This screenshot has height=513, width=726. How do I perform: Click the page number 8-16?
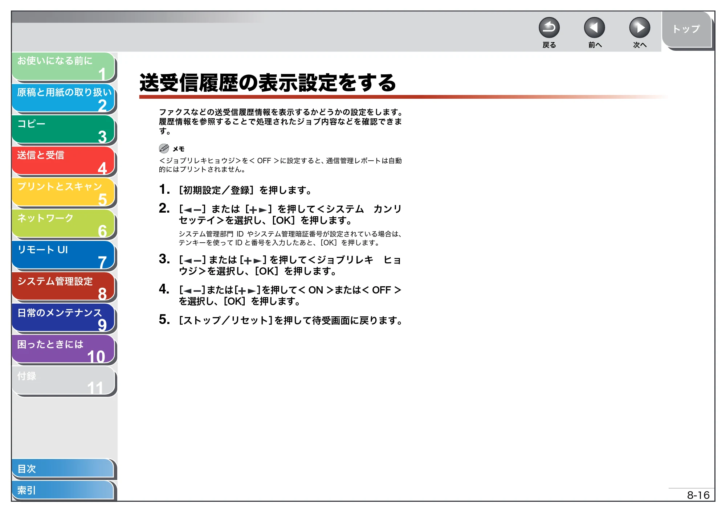pyautogui.click(x=698, y=495)
